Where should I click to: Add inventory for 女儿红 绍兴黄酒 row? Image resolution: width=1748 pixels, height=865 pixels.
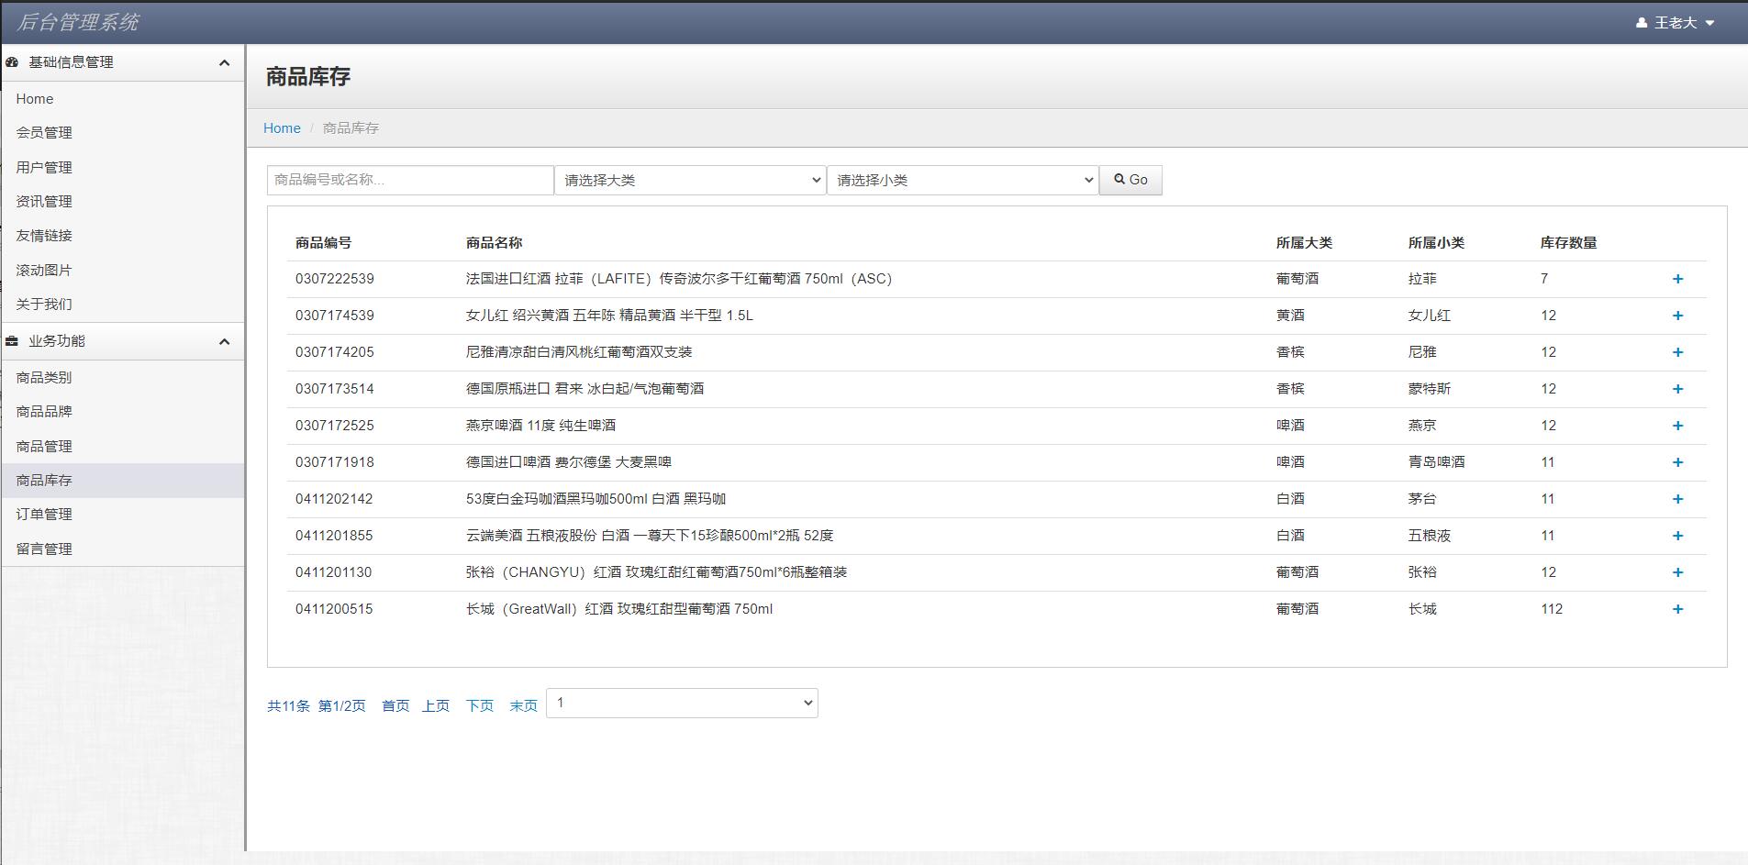coord(1678,316)
